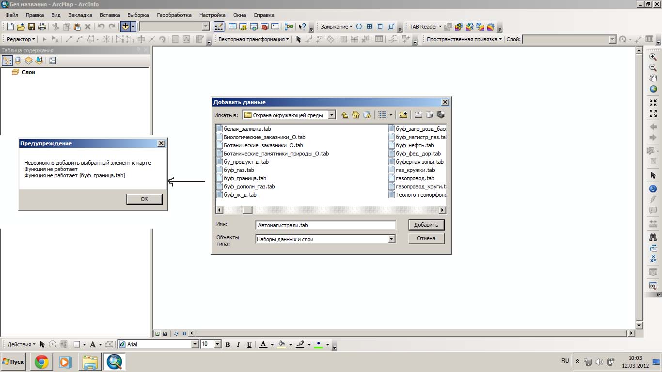The image size is (662, 372).
Task: Click the Save map document icon
Action: [x=32, y=27]
